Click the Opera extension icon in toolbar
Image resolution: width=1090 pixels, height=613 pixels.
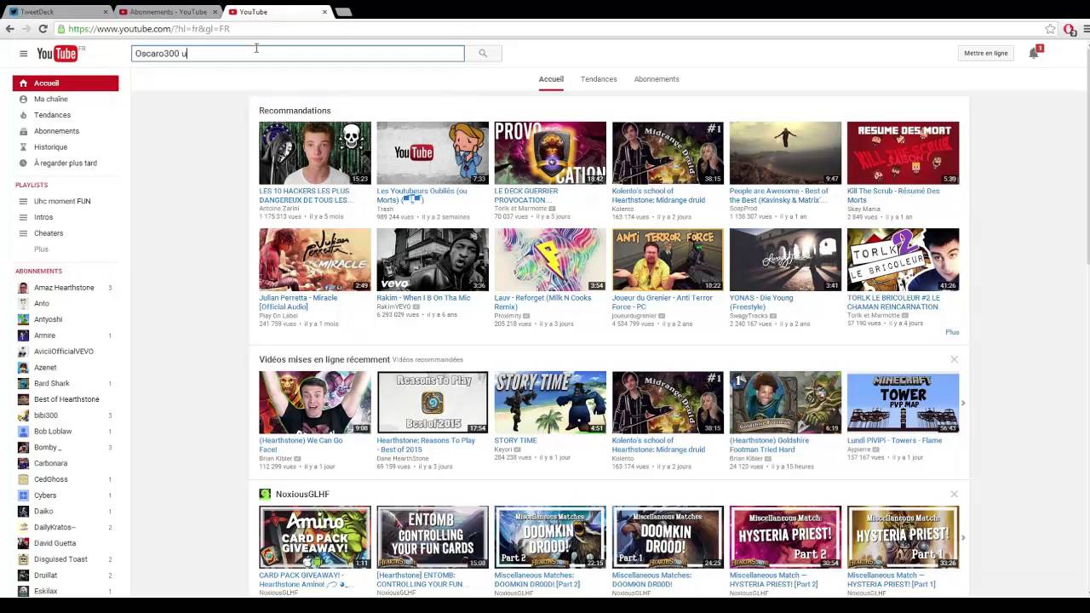point(1069,29)
